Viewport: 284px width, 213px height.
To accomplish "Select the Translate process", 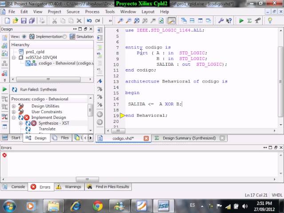I will tap(47, 129).
